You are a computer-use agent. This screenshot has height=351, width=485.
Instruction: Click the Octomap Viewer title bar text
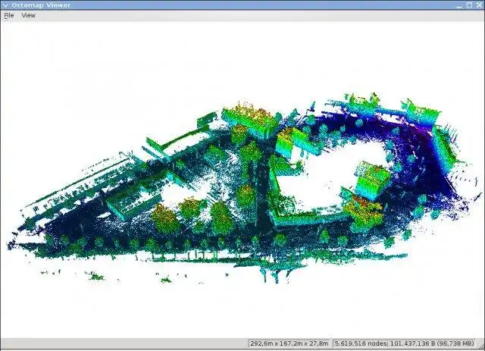coord(41,5)
